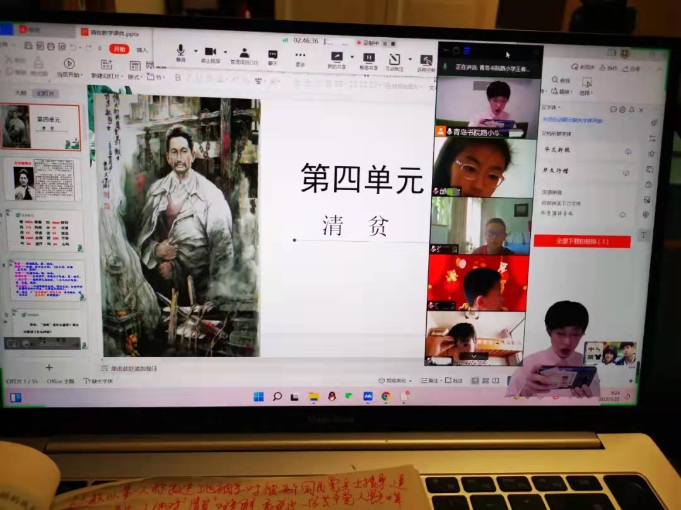
Task: Click the link to disable auto-showing missing fonts
Action: coord(571,120)
